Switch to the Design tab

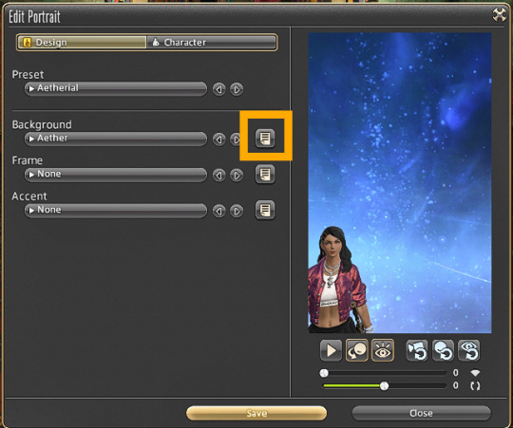pyautogui.click(x=82, y=43)
